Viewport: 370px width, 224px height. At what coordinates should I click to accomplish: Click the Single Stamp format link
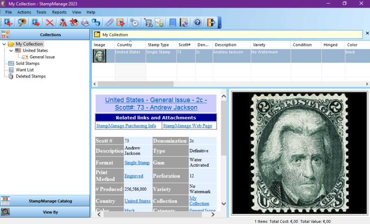(x=137, y=163)
